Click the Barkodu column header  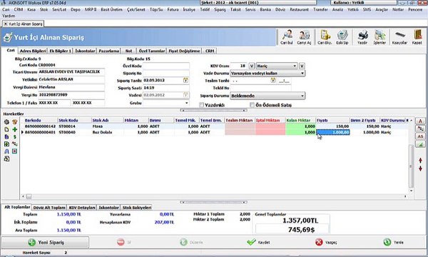41,120
